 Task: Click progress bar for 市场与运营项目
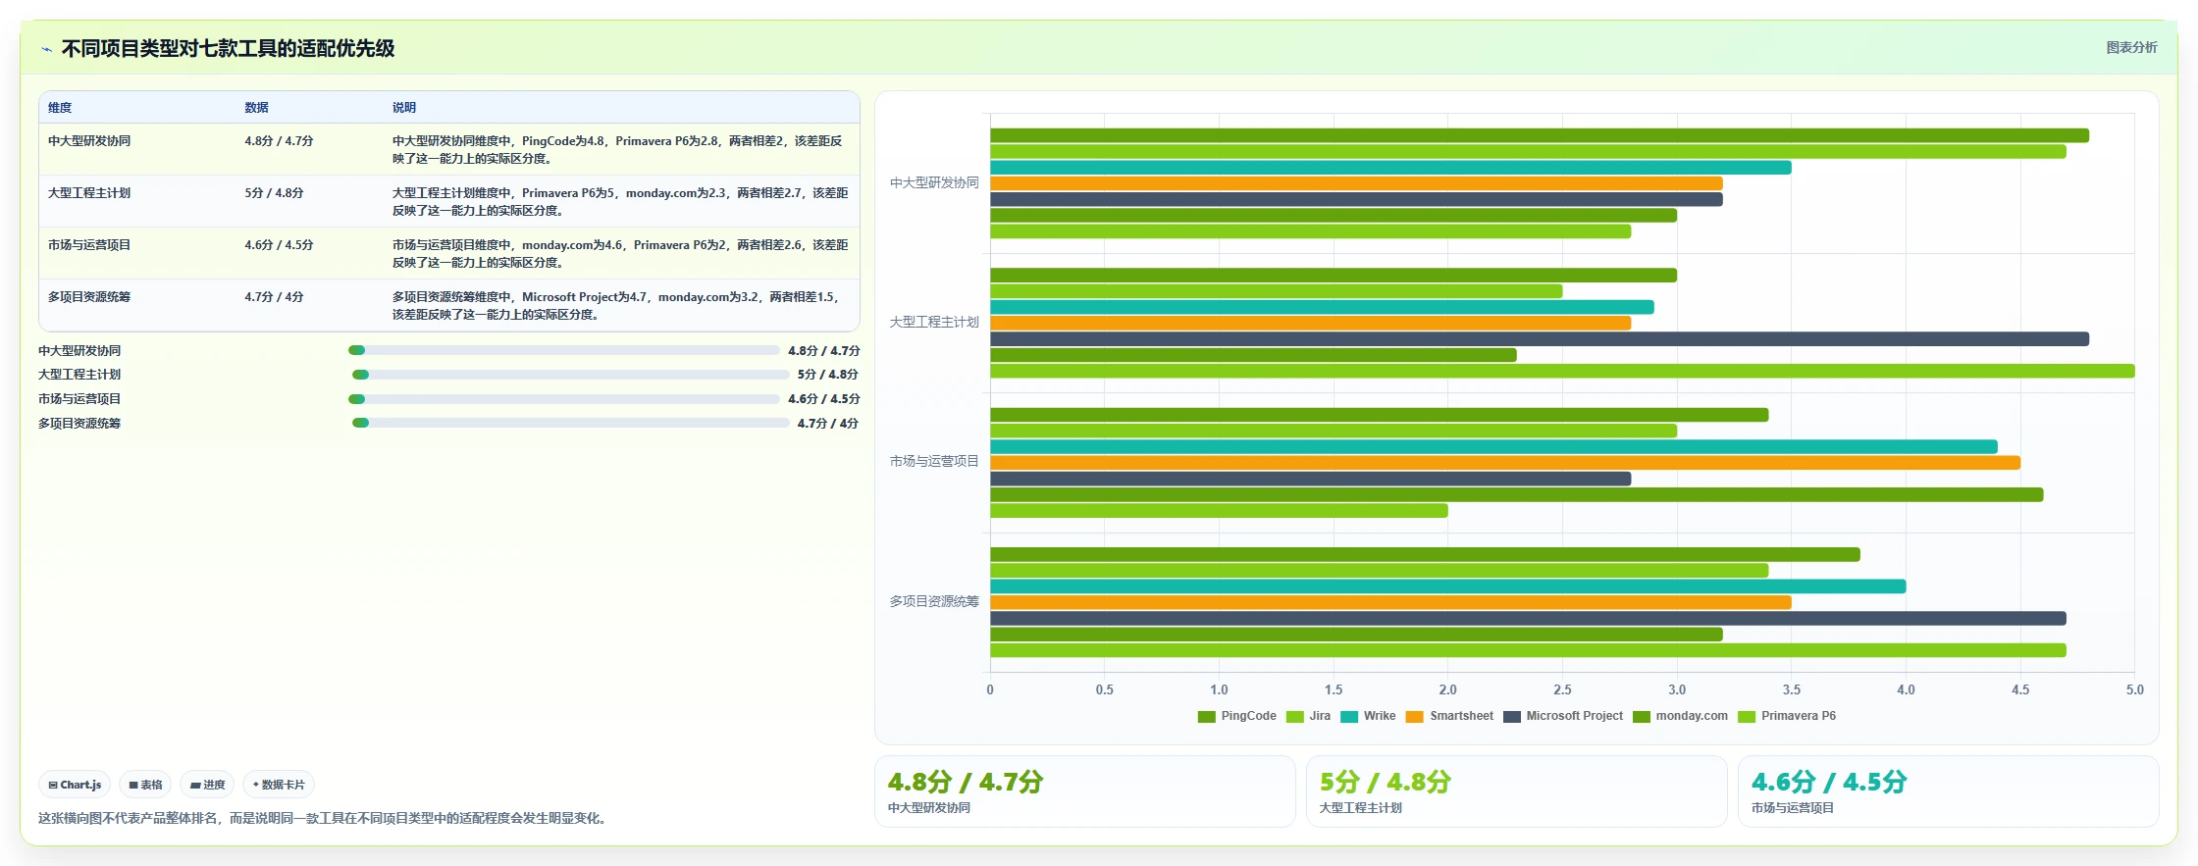[563, 399]
